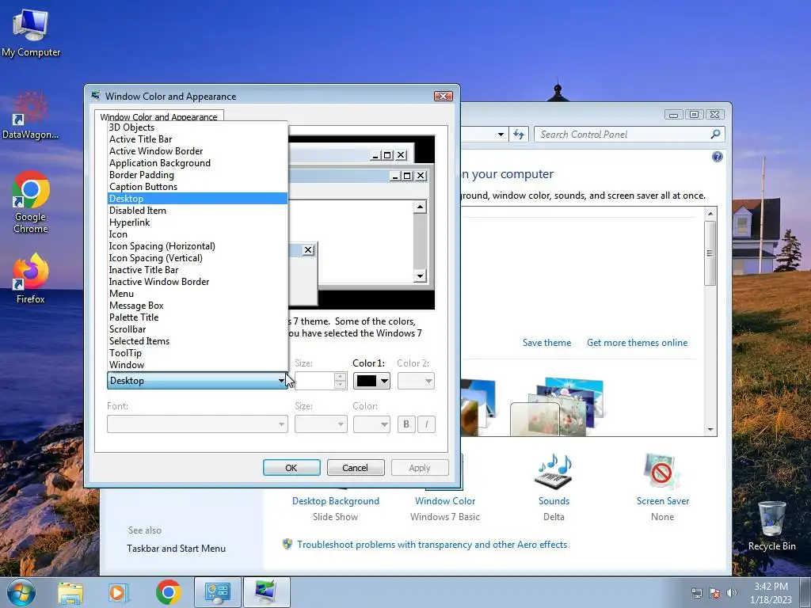Click themes list scrollbar down arrow
Viewport: 811px width, 608px height.
(x=710, y=430)
